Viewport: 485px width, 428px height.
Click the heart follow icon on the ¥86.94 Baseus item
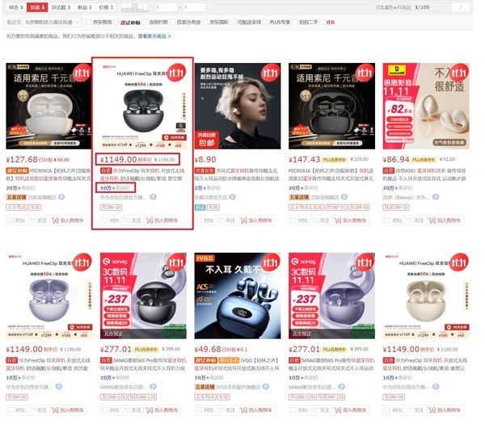410,220
